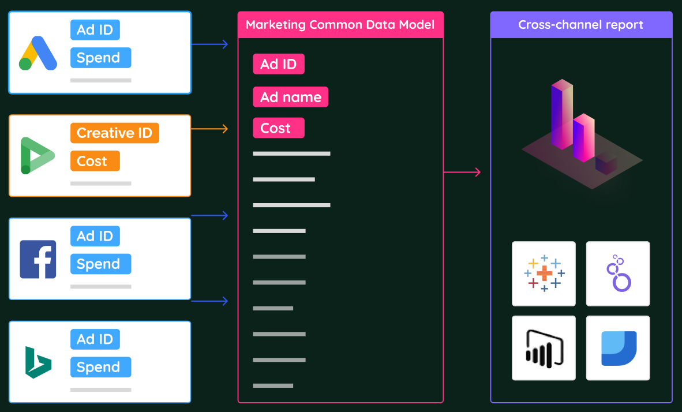Click the Google Data Studio logo tile
Image resolution: width=682 pixels, height=412 pixels.
pos(618,348)
